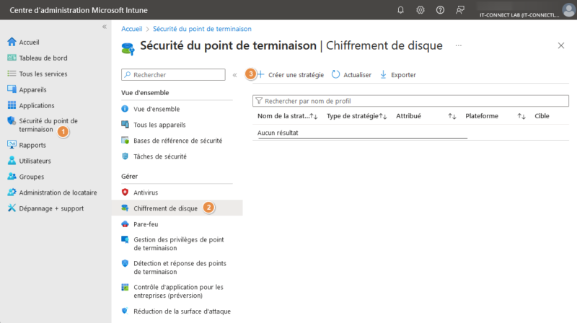577x323 pixels.
Task: Click the Groupes people icon
Action: coord(12,176)
